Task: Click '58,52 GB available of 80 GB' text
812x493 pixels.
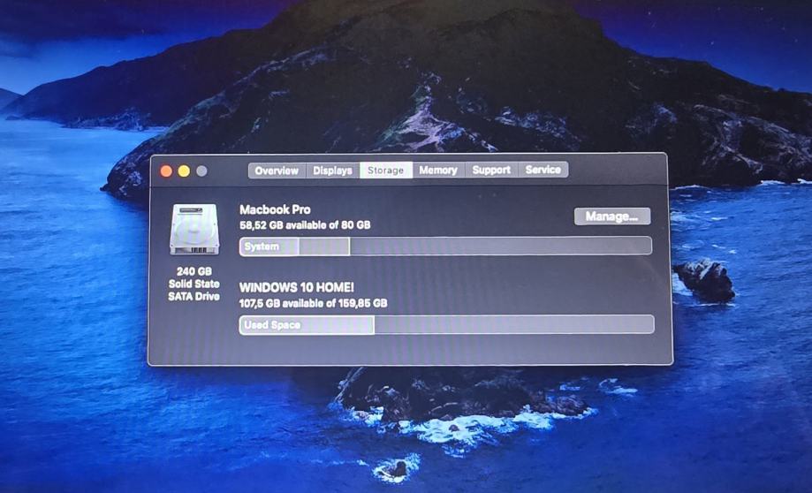Action: [305, 225]
